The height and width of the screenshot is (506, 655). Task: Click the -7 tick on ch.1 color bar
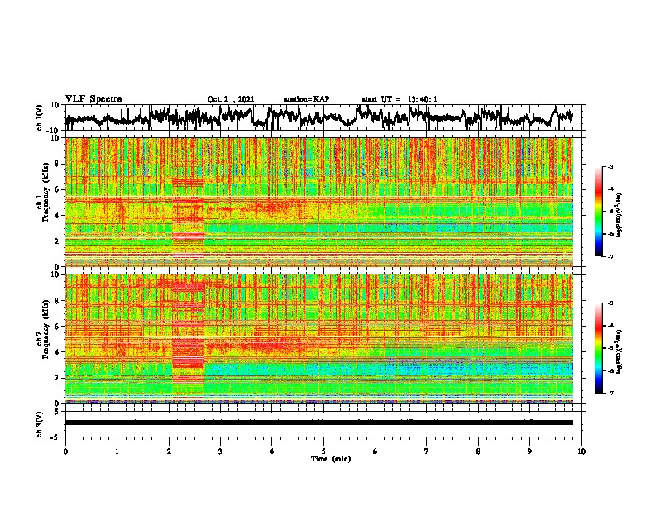[610, 256]
